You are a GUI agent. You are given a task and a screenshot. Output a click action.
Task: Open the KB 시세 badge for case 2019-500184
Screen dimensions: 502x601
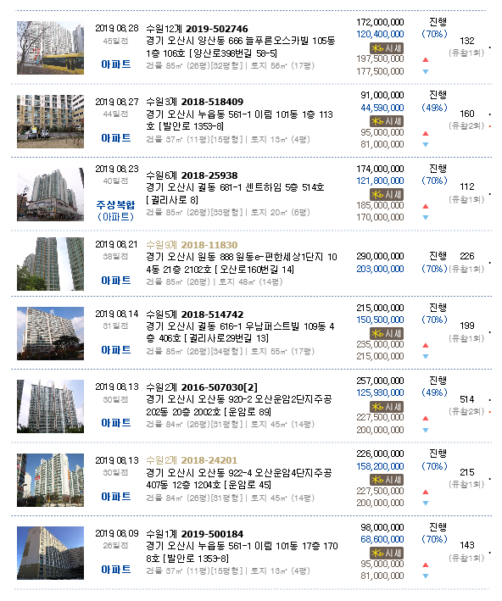pyautogui.click(x=386, y=553)
